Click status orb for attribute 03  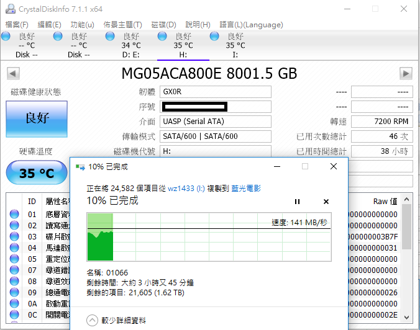point(14,237)
